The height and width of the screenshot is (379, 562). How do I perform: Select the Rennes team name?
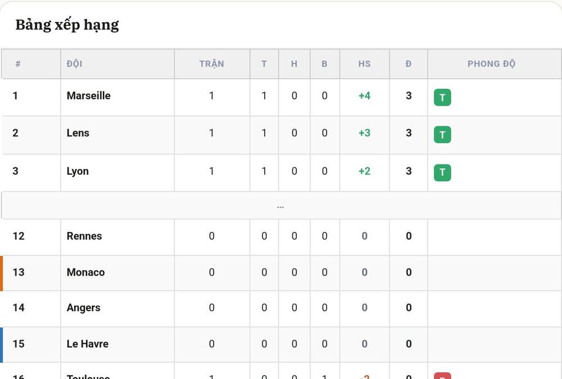click(84, 236)
